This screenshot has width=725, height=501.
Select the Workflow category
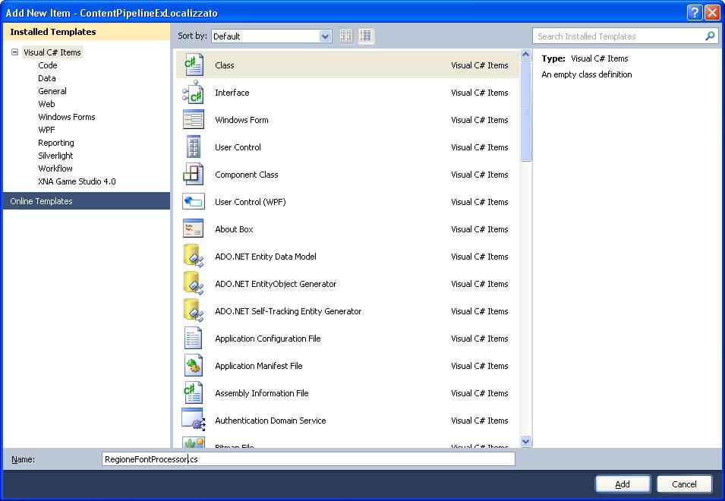55,169
